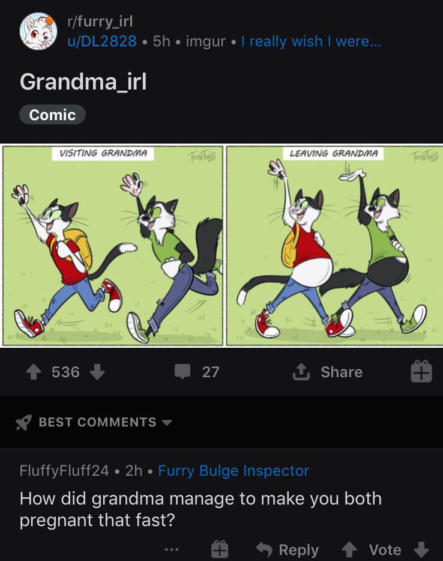Downvote the Grandma_irl post
The height and width of the screenshot is (561, 443).
pyautogui.click(x=97, y=372)
